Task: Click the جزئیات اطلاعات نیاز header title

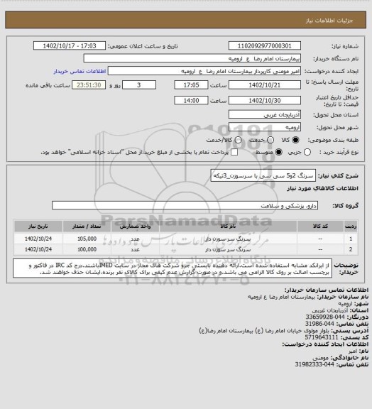Action: [x=329, y=21]
